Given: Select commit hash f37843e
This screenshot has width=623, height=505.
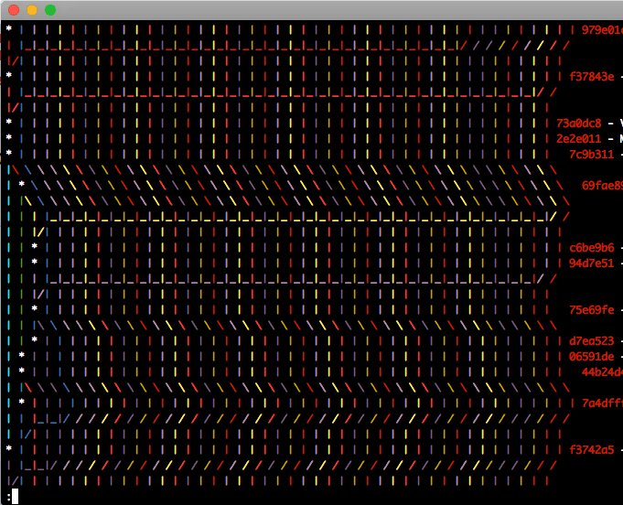Looking at the screenshot, I should click(591, 77).
